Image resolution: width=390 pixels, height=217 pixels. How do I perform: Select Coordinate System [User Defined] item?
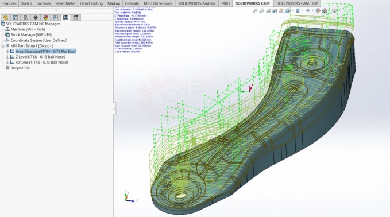pos(39,40)
